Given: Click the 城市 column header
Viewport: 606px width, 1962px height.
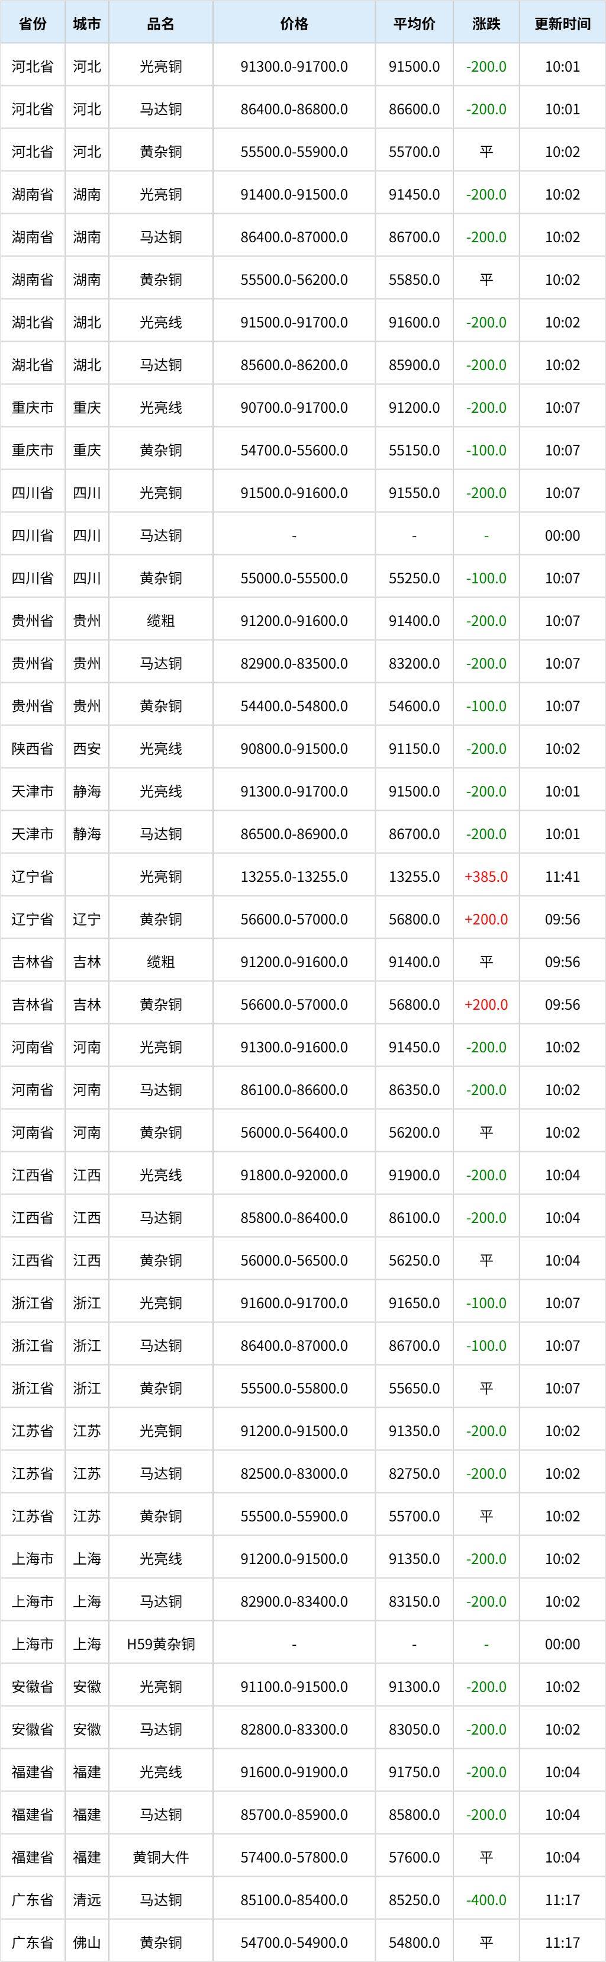Looking at the screenshot, I should click(x=87, y=24).
